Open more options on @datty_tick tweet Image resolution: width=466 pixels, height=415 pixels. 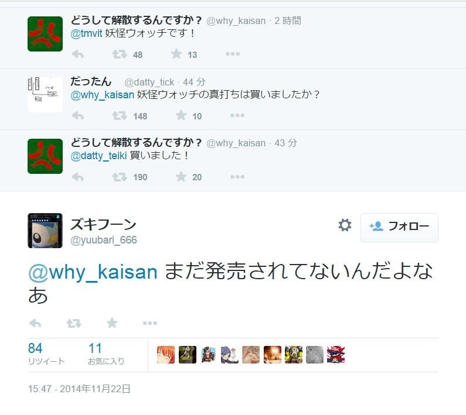(237, 115)
